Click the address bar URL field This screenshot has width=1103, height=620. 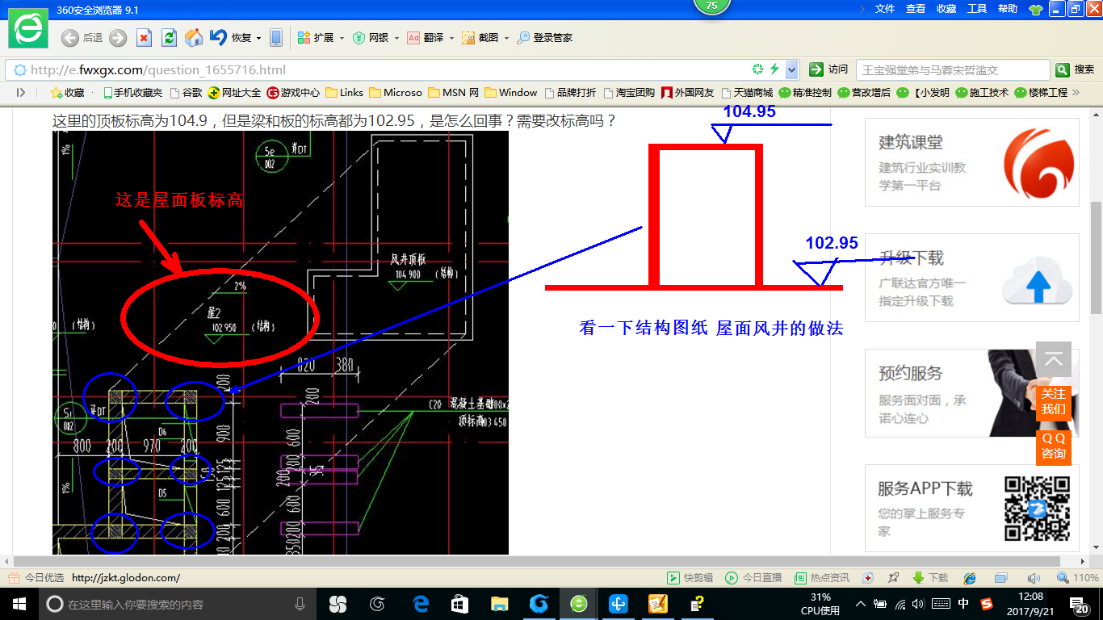(x=388, y=69)
